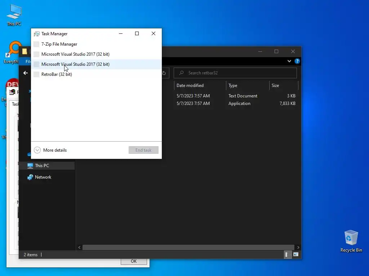Click the scrollbar right arrow in Explorer
This screenshot has height=276, width=369.
click(x=298, y=247)
